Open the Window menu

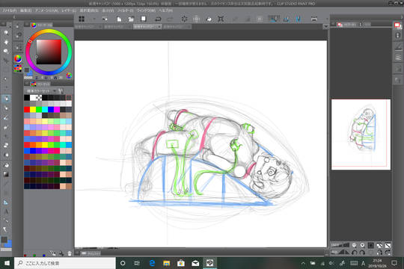146,10
